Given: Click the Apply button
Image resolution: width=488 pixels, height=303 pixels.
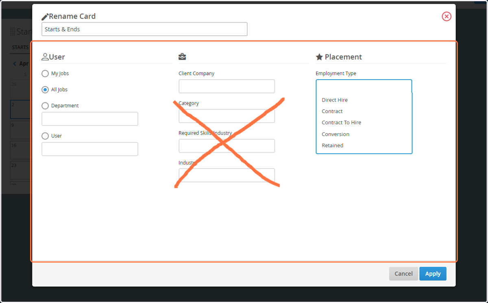Looking at the screenshot, I should click(433, 274).
